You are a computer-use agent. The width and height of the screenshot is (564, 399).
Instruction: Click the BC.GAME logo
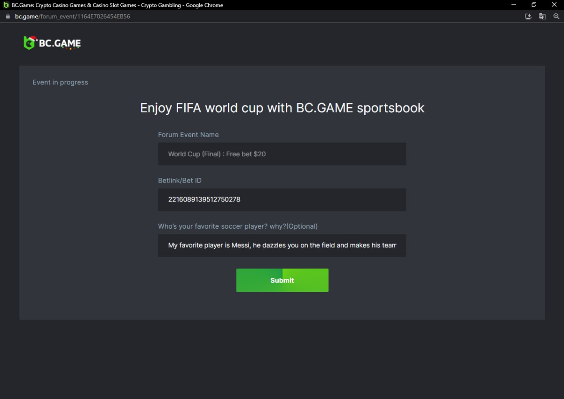tap(52, 43)
